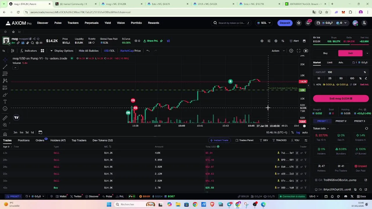Image resolution: width=372 pixels, height=209 pixels.
Task: Open the Top Traders tab
Action: pyautogui.click(x=79, y=140)
